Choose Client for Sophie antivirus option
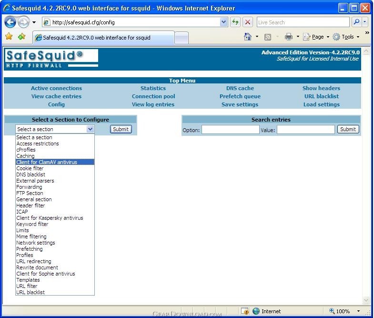Viewport: 374px width, 318px height. 55,274
